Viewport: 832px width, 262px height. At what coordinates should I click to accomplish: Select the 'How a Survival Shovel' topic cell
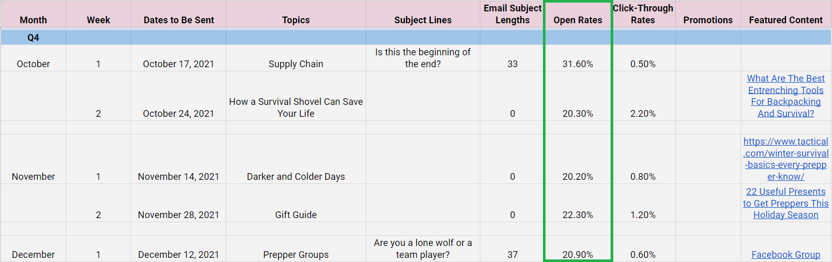tap(296, 96)
